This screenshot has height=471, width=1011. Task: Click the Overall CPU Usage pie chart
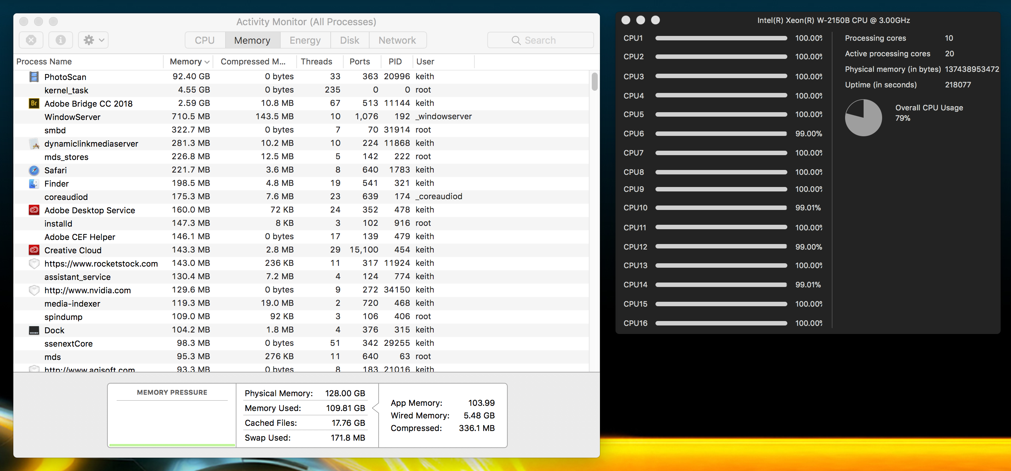863,118
